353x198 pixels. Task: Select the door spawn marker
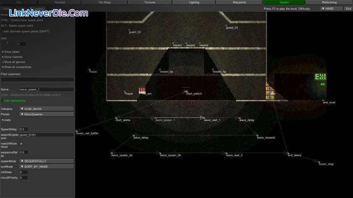click(x=271, y=92)
